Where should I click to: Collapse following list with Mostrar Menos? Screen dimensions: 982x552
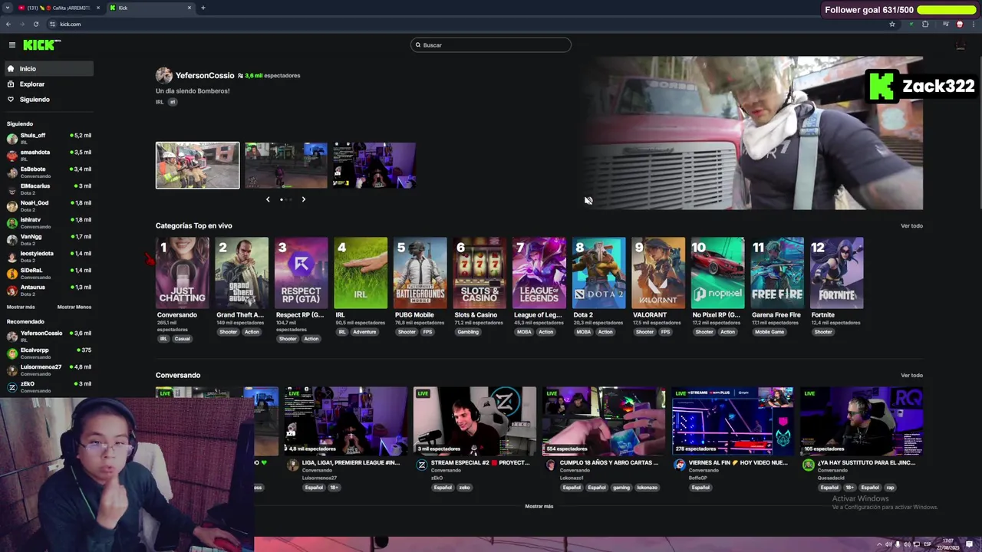coord(74,307)
